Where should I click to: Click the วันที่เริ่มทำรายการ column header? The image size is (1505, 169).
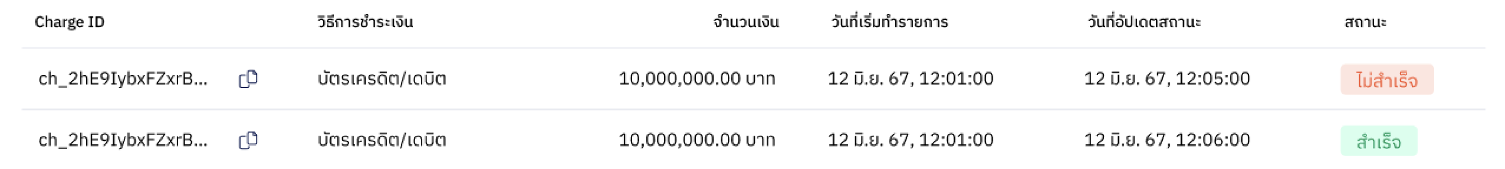[889, 22]
